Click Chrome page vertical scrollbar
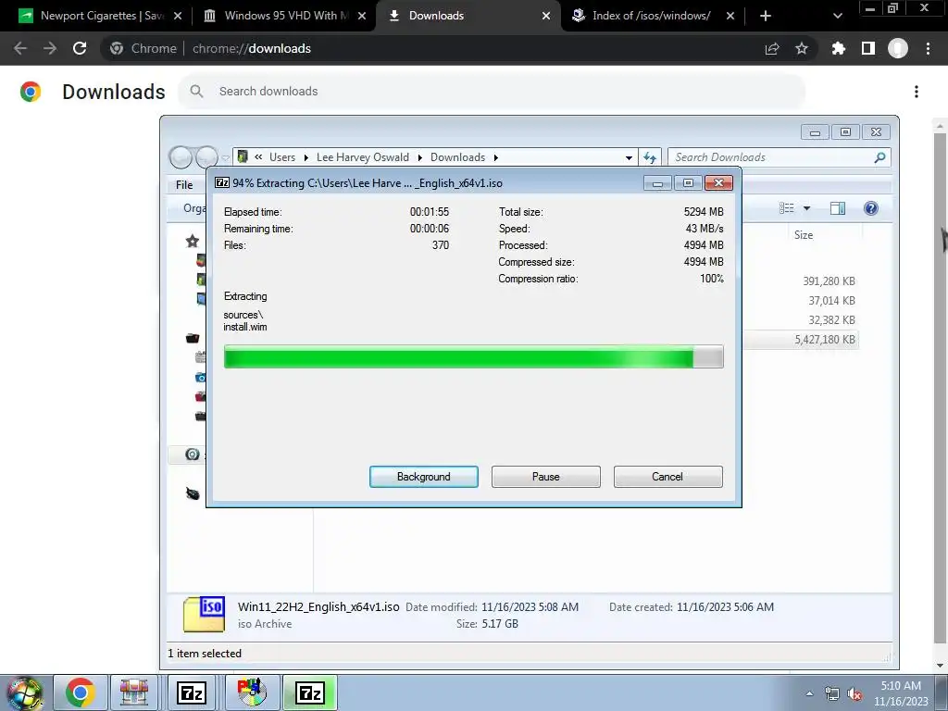Viewport: 948px width, 711px height. pyautogui.click(x=940, y=387)
